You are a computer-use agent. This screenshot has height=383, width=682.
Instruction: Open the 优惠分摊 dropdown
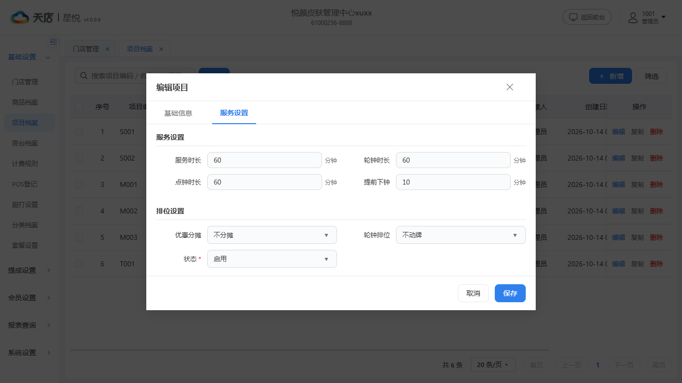click(x=272, y=235)
